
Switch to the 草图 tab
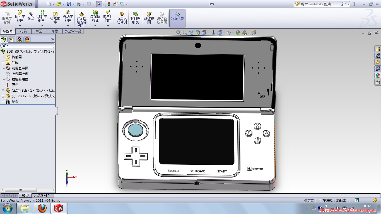click(39, 31)
